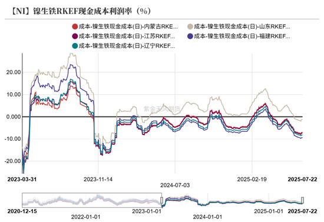Toggle the teal 辽宁RKEF legend dot
Image resolution: width=324 pixels, height=222 pixels.
pos(75,46)
